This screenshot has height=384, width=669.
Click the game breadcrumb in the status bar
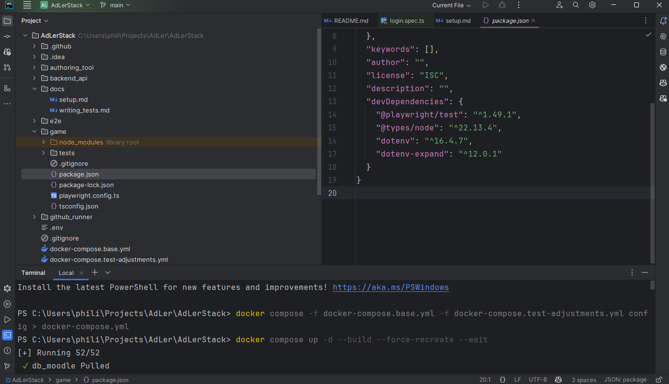click(63, 380)
